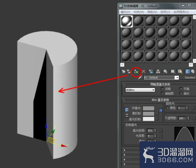Click map button beside 高光反射 swatch

click(157, 119)
